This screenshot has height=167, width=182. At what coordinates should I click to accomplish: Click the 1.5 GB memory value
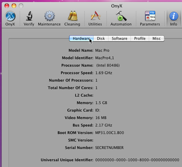click(x=101, y=103)
